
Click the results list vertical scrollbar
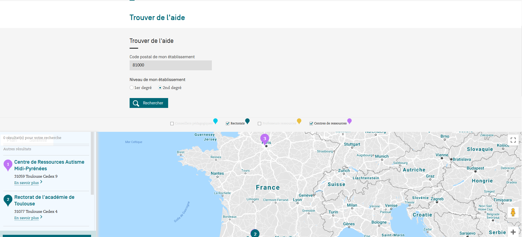pyautogui.click(x=92, y=163)
